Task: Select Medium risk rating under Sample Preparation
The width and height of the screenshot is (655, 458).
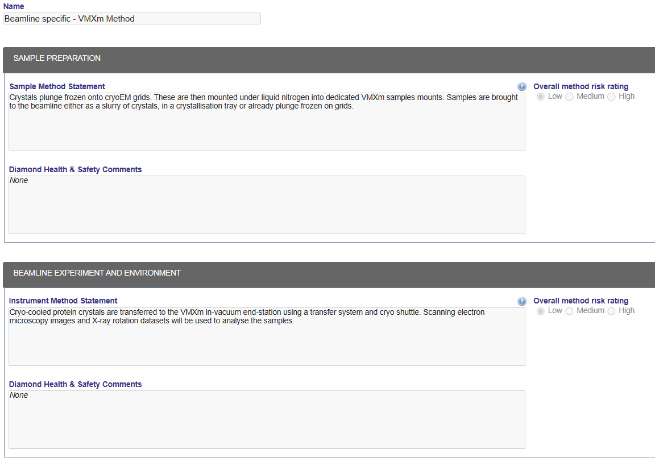Action: [x=569, y=97]
